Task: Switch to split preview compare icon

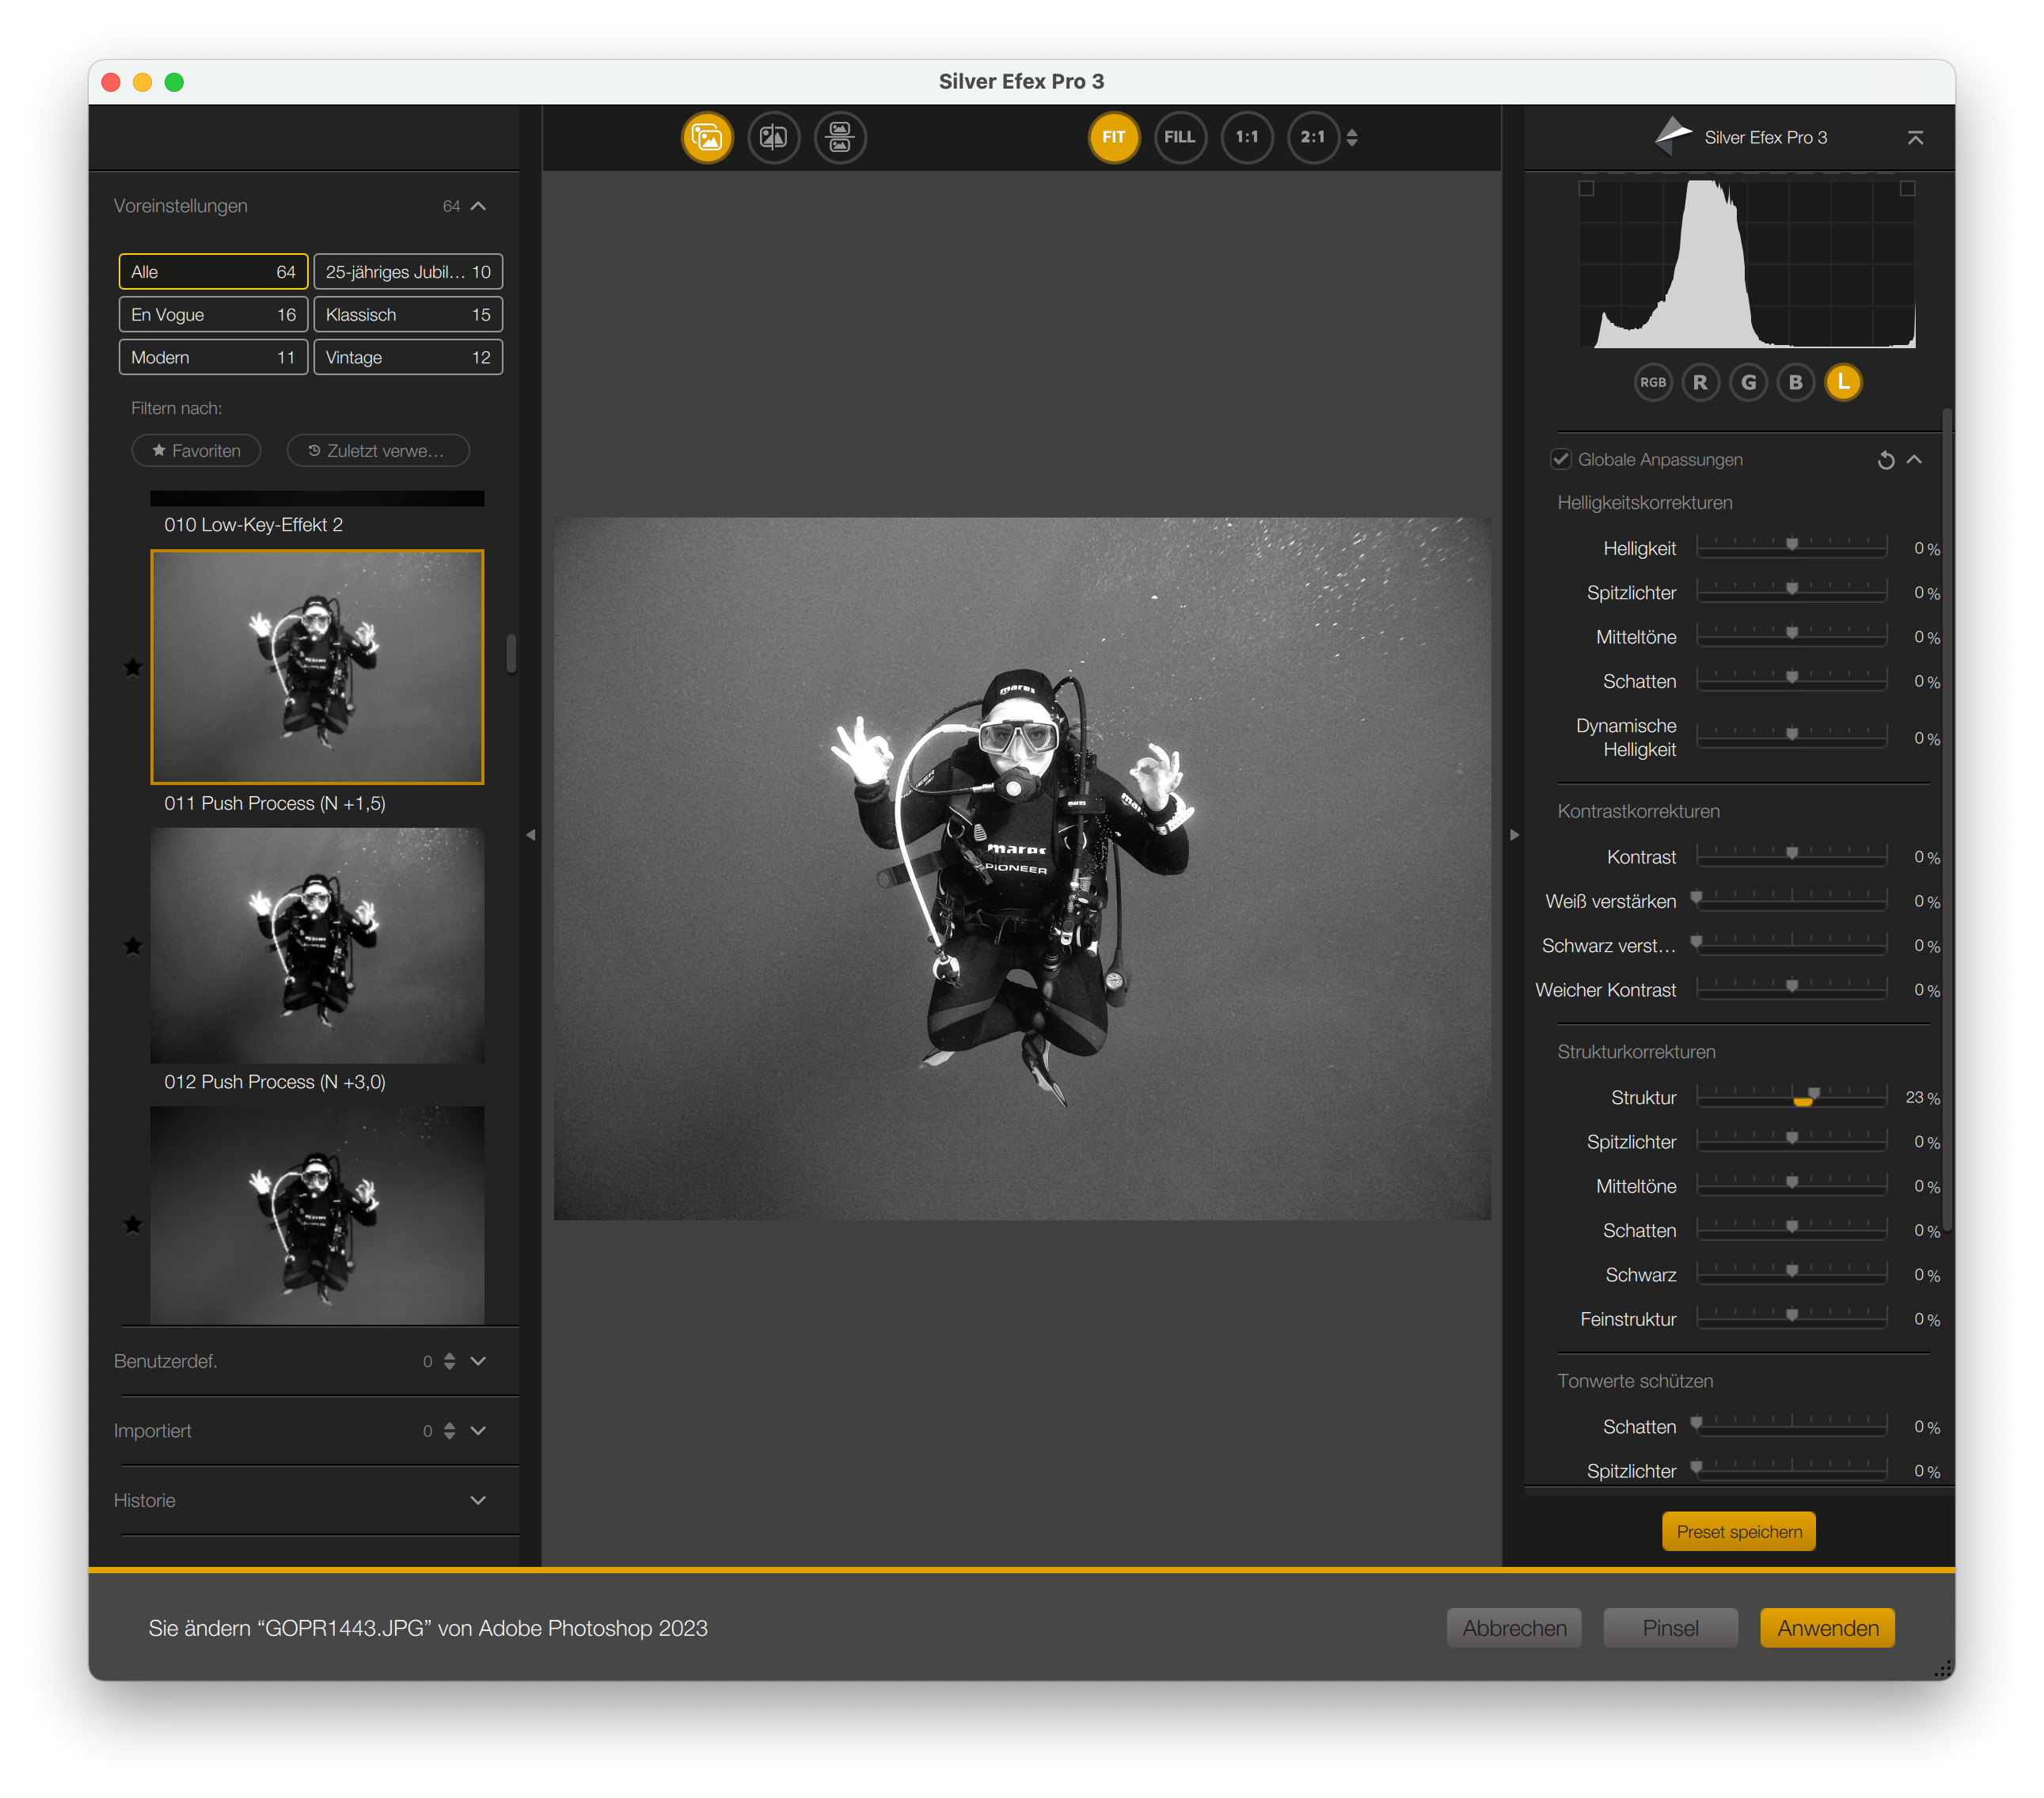Action: [773, 137]
